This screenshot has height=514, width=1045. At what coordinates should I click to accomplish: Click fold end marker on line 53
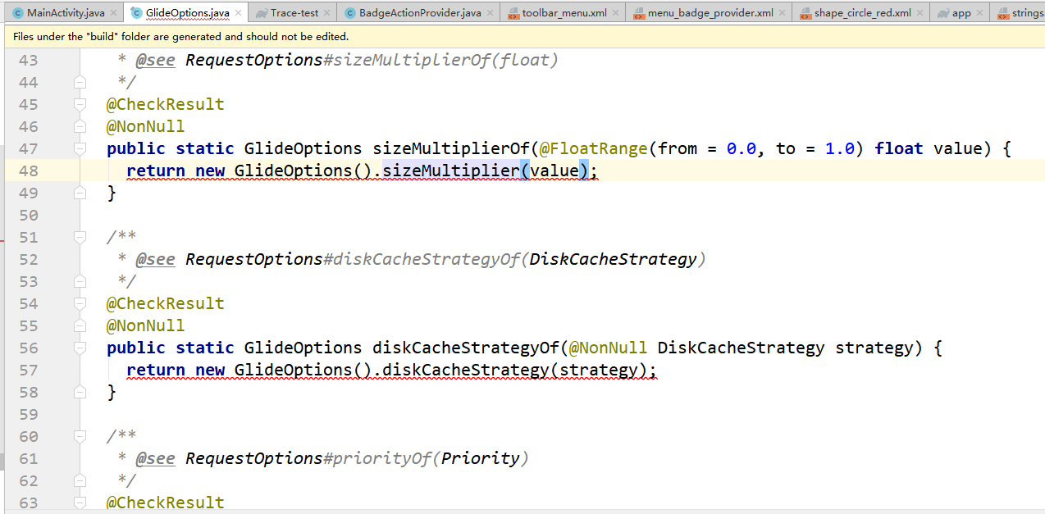tap(80, 281)
